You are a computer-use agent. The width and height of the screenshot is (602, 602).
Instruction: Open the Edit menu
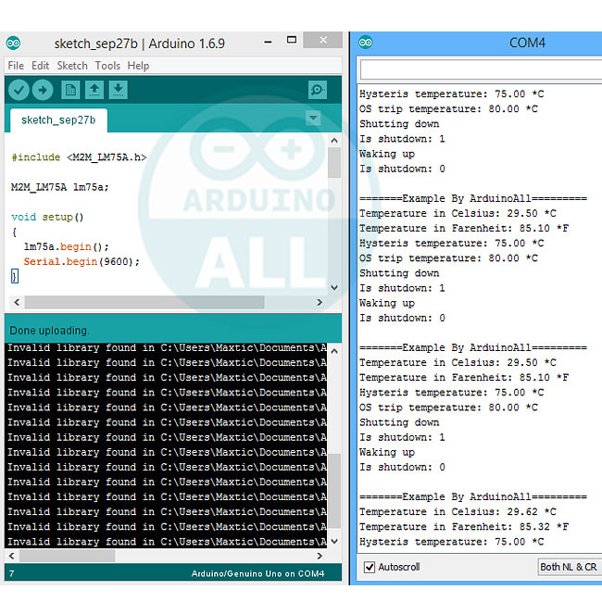pos(41,66)
